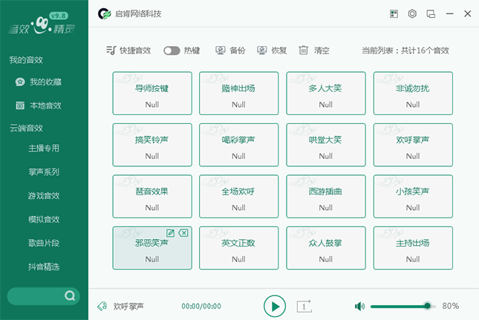
Task: Click the 我的音效 section header
Action: [26, 60]
